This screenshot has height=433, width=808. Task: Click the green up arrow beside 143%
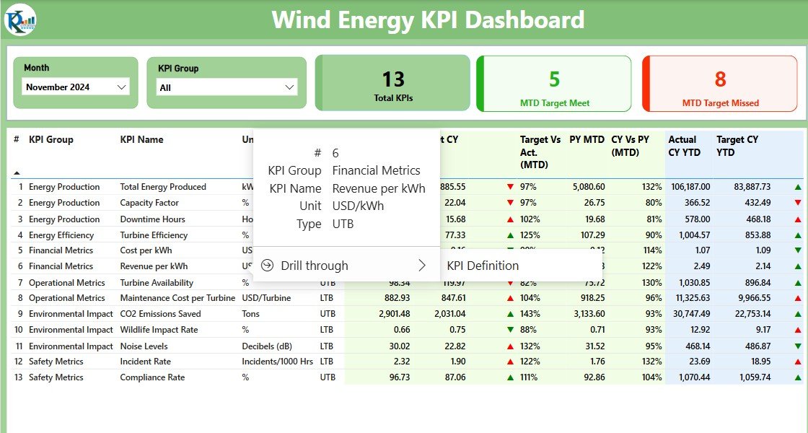(510, 314)
